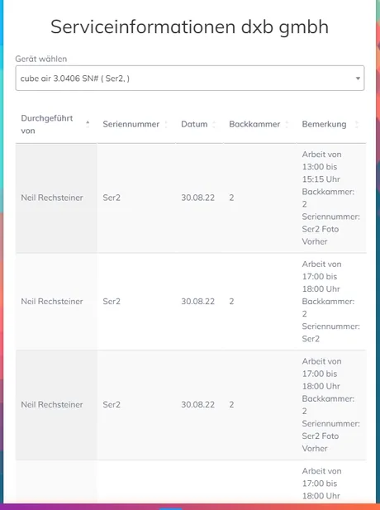Select Neil Rechsteiner in 13:00 bis 15:15 row

click(x=52, y=198)
